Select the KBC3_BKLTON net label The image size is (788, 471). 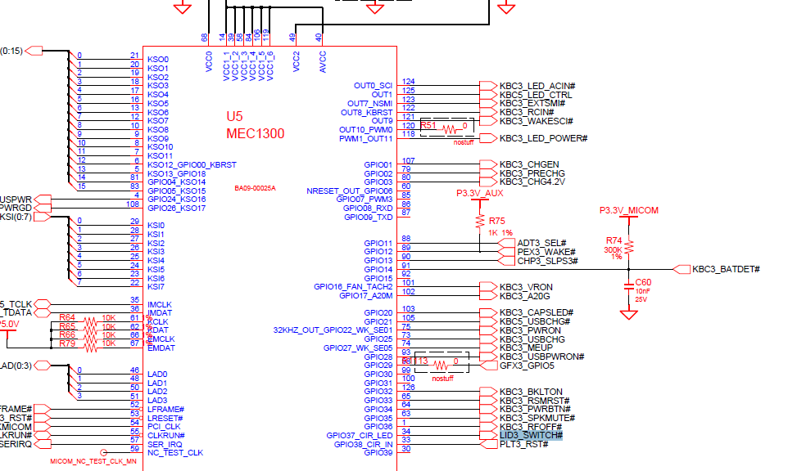pos(531,392)
